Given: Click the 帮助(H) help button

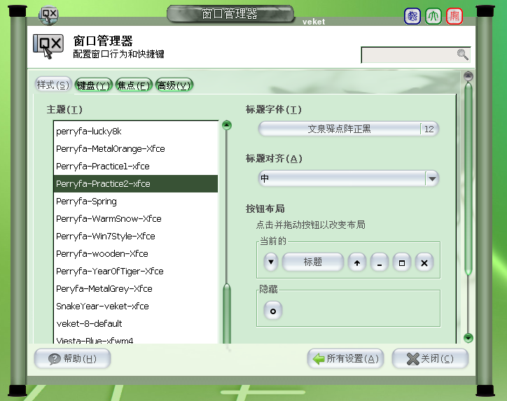Looking at the screenshot, I should pyautogui.click(x=72, y=359).
